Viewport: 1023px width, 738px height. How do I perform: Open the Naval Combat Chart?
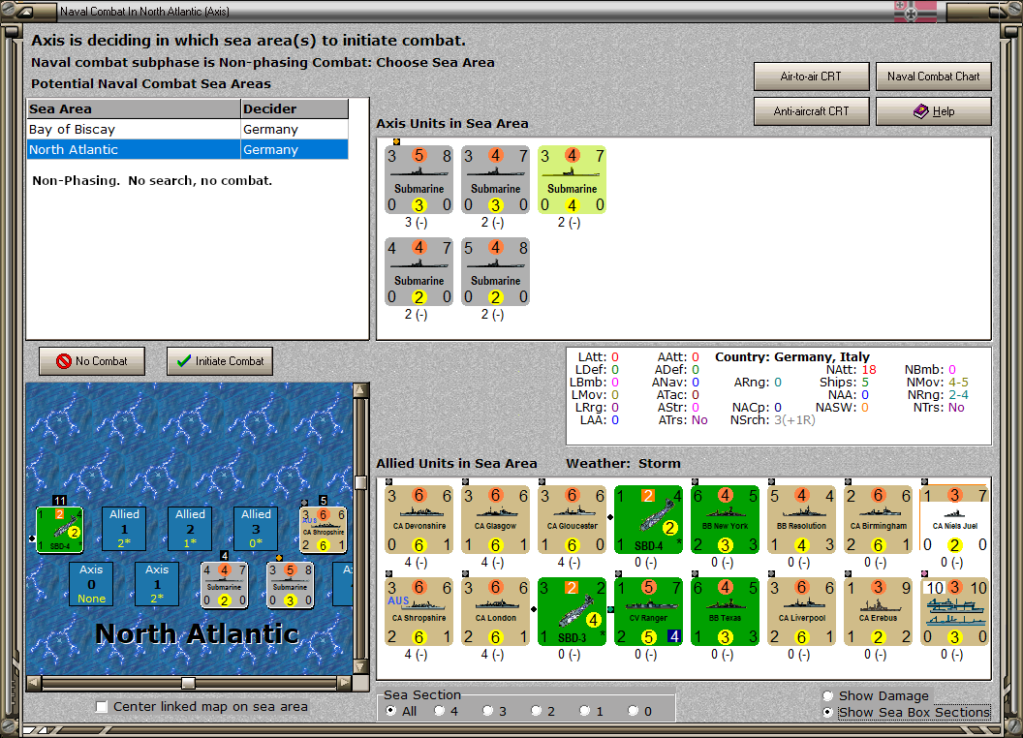[933, 77]
